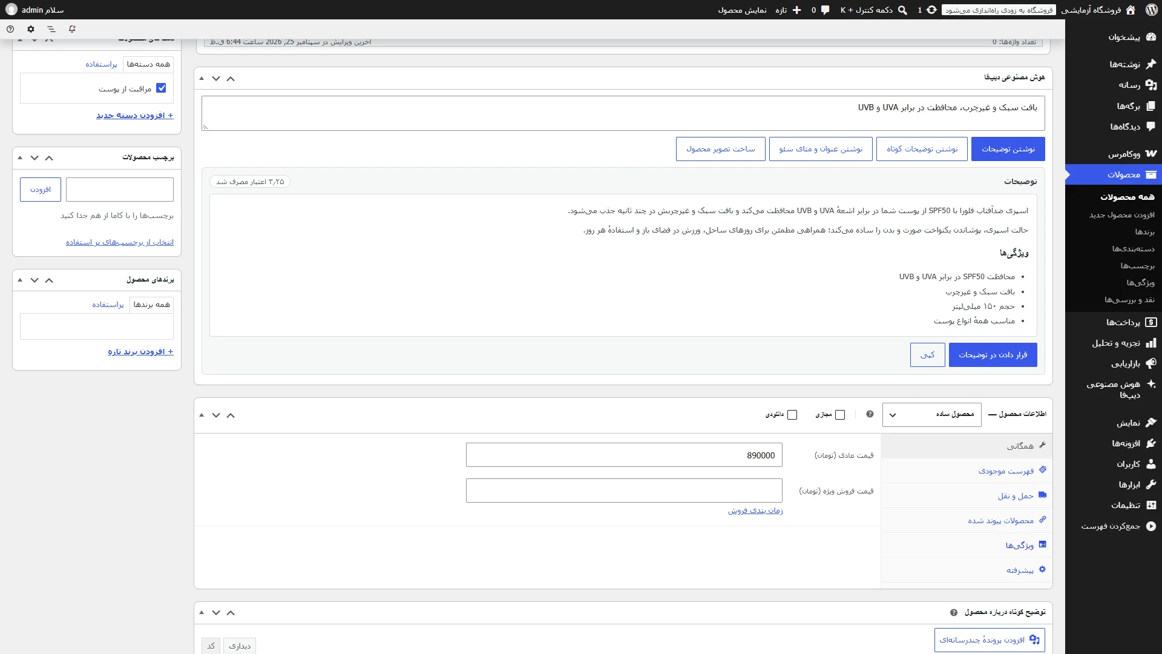Click the قرار دادن در توضیحات button
Image resolution: width=1162 pixels, height=654 pixels.
click(x=993, y=355)
